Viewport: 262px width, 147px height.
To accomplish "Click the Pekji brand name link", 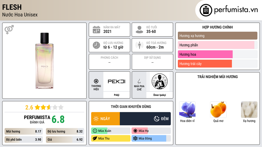I will [x=116, y=95].
